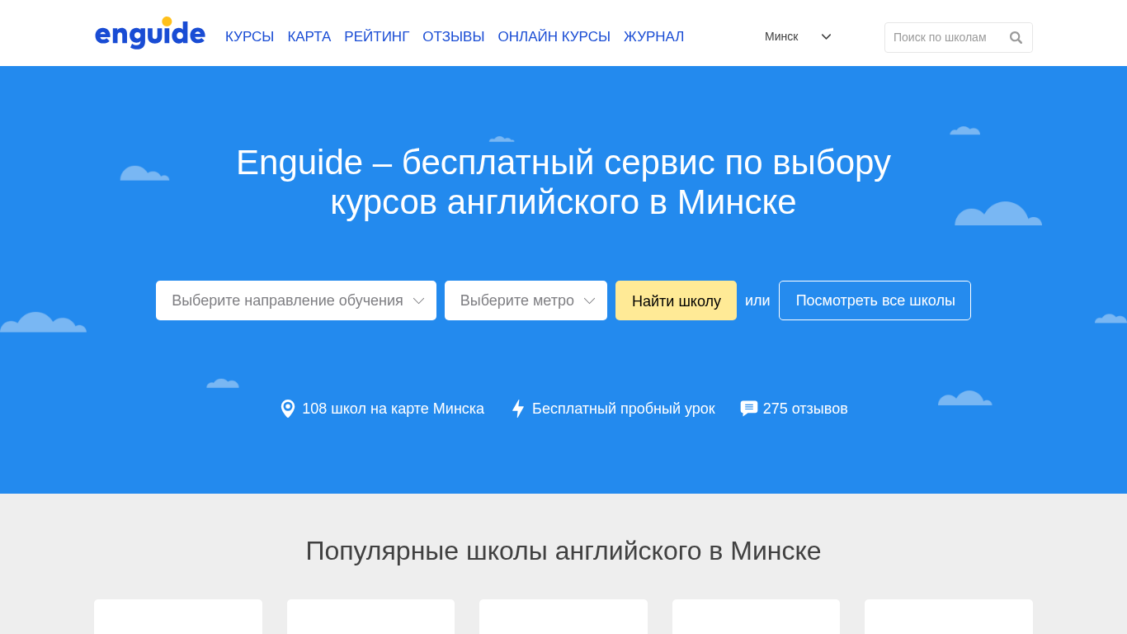Open the РЕЙТИНГ menu item
Screen dimensions: 1127x634
376,37
